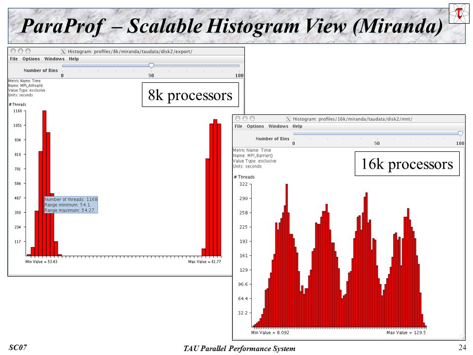Click the '8k processors' label box
The width and height of the screenshot is (473, 355).
point(190,95)
